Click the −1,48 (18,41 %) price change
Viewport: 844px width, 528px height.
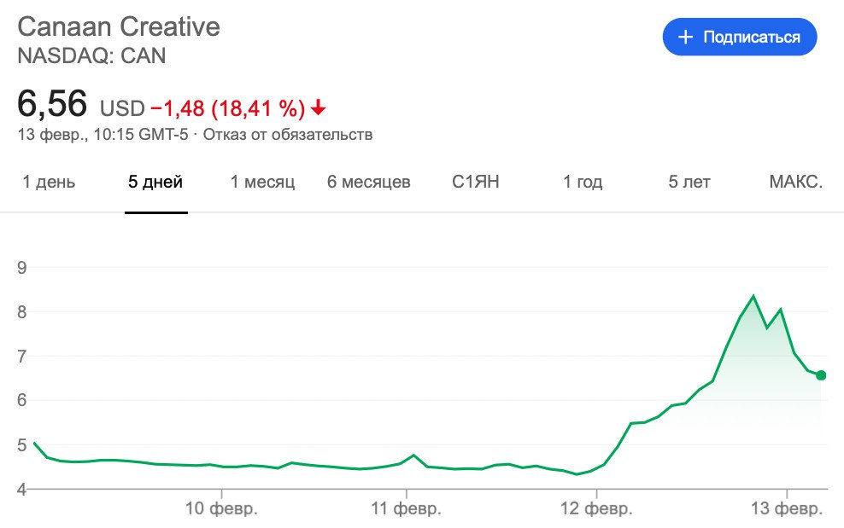pyautogui.click(x=227, y=108)
